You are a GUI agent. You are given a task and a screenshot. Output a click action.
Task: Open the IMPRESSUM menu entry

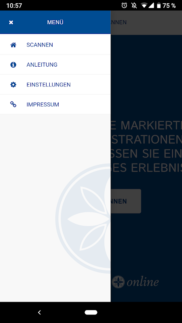55,105
